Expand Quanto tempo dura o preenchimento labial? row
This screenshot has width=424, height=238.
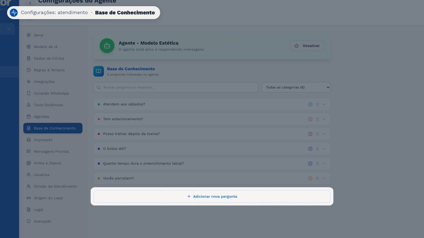[x=324, y=163]
